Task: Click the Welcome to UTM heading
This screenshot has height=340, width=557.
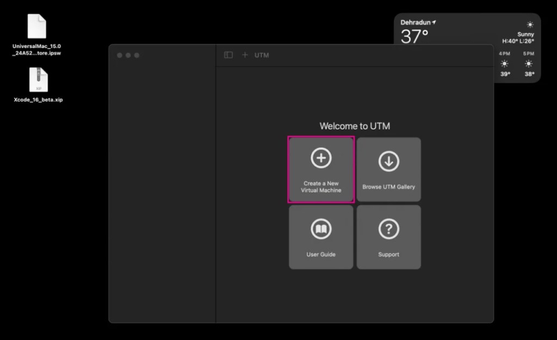Action: (x=355, y=126)
